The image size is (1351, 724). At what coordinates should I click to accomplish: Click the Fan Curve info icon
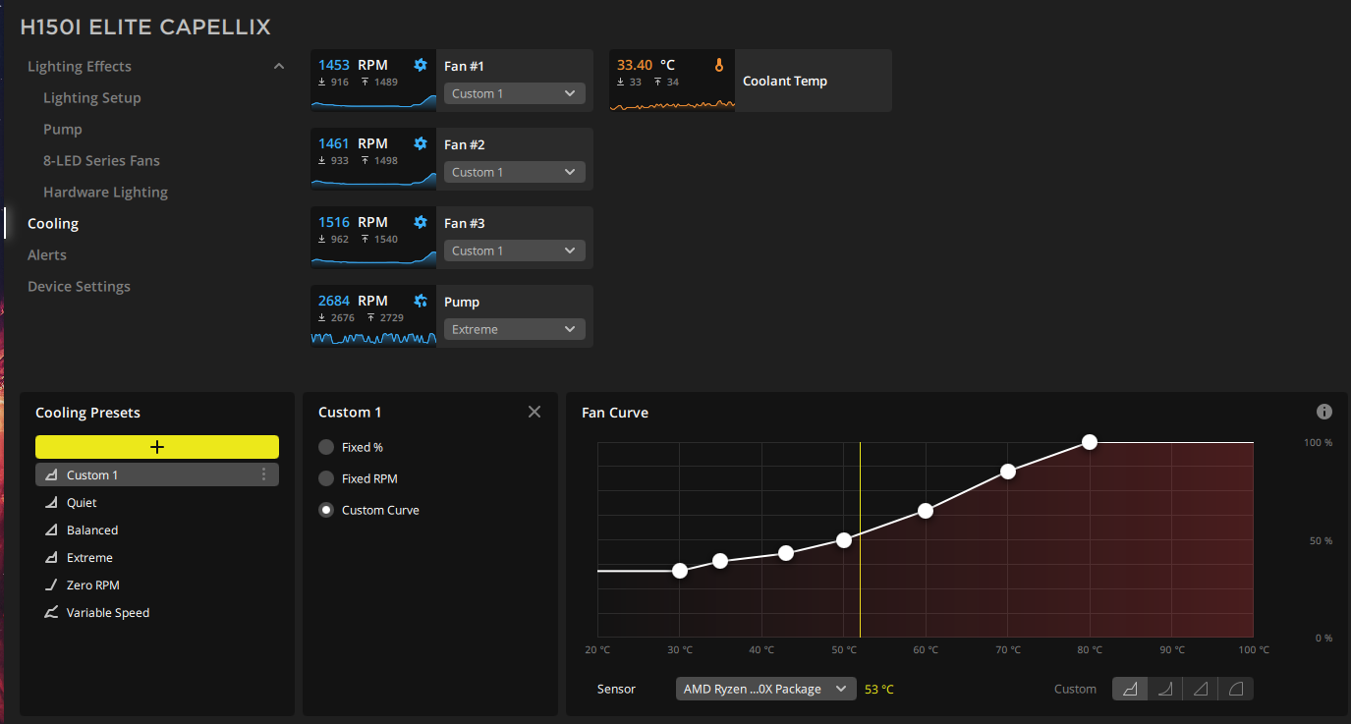[1324, 412]
